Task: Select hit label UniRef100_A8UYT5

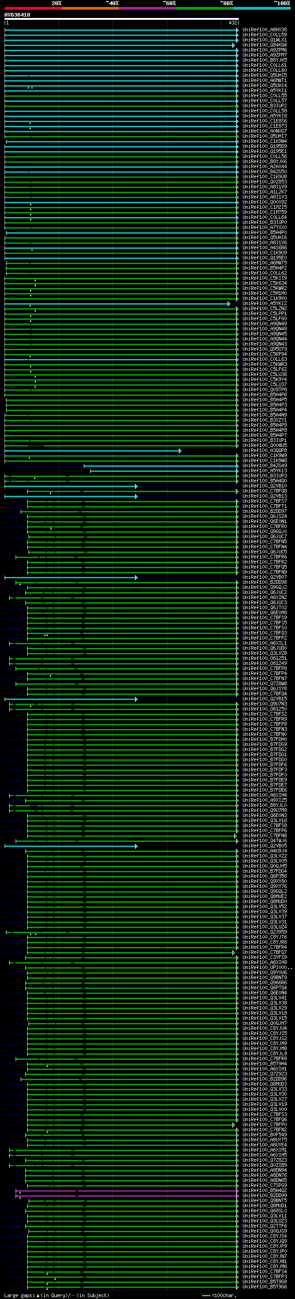Action: pos(264,1140)
